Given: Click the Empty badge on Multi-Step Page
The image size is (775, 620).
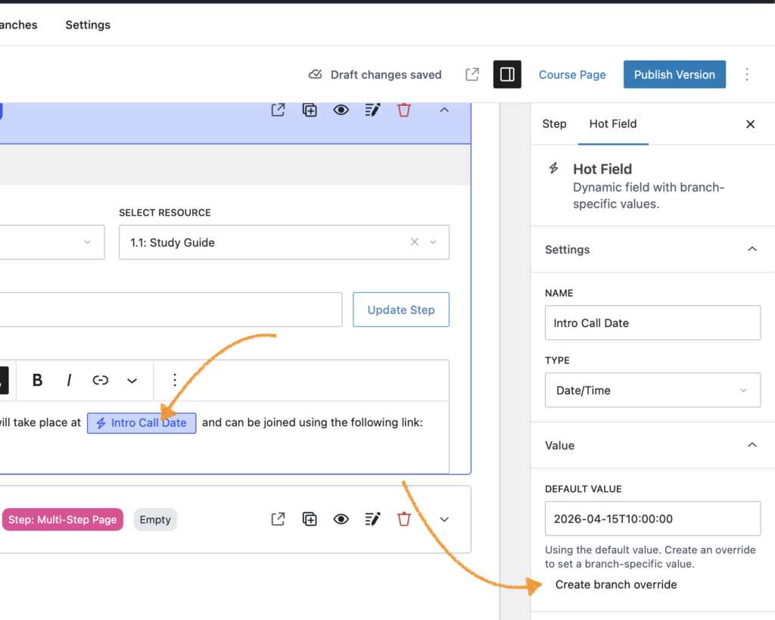Looking at the screenshot, I should [x=155, y=519].
